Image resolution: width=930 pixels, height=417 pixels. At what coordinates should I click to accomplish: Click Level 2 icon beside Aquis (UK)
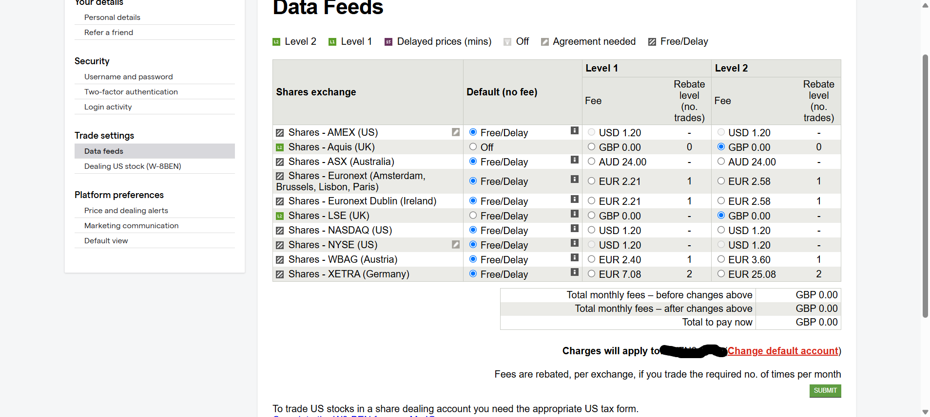click(x=280, y=147)
